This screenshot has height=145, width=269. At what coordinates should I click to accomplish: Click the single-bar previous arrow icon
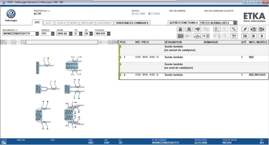pyautogui.click(x=253, y=36)
